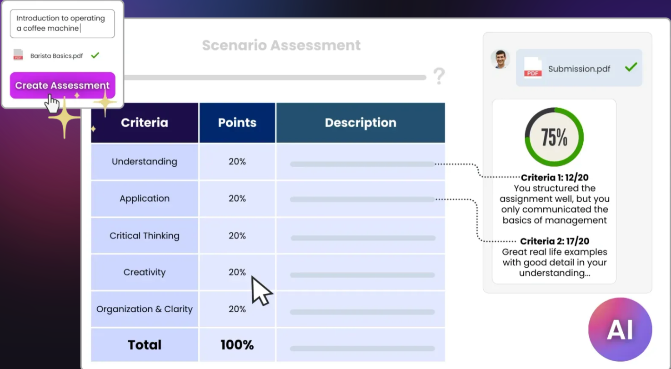Screen dimensions: 671x369
Task: Click the 'Introduction to operating a coffee machine' text field
Action: pos(62,24)
